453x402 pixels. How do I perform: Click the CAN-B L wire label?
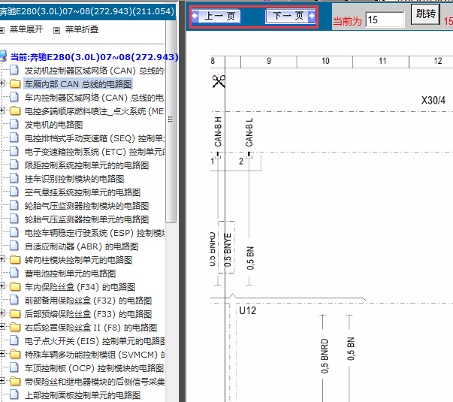(x=249, y=132)
